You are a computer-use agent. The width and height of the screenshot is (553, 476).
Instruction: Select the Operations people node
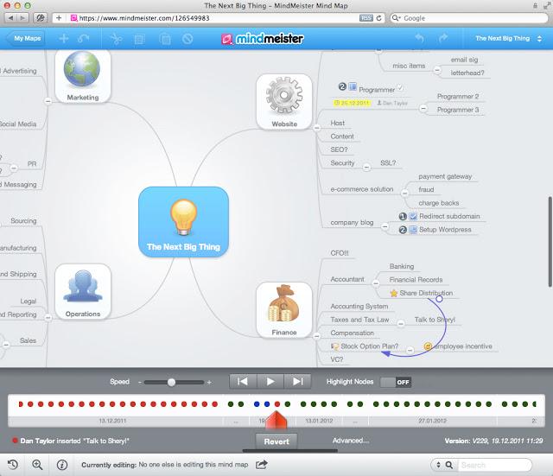(x=83, y=292)
